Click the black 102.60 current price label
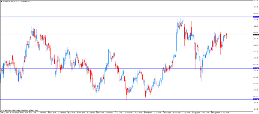Image resolution: width=259 pixels, height=114 pixels. coord(256,35)
